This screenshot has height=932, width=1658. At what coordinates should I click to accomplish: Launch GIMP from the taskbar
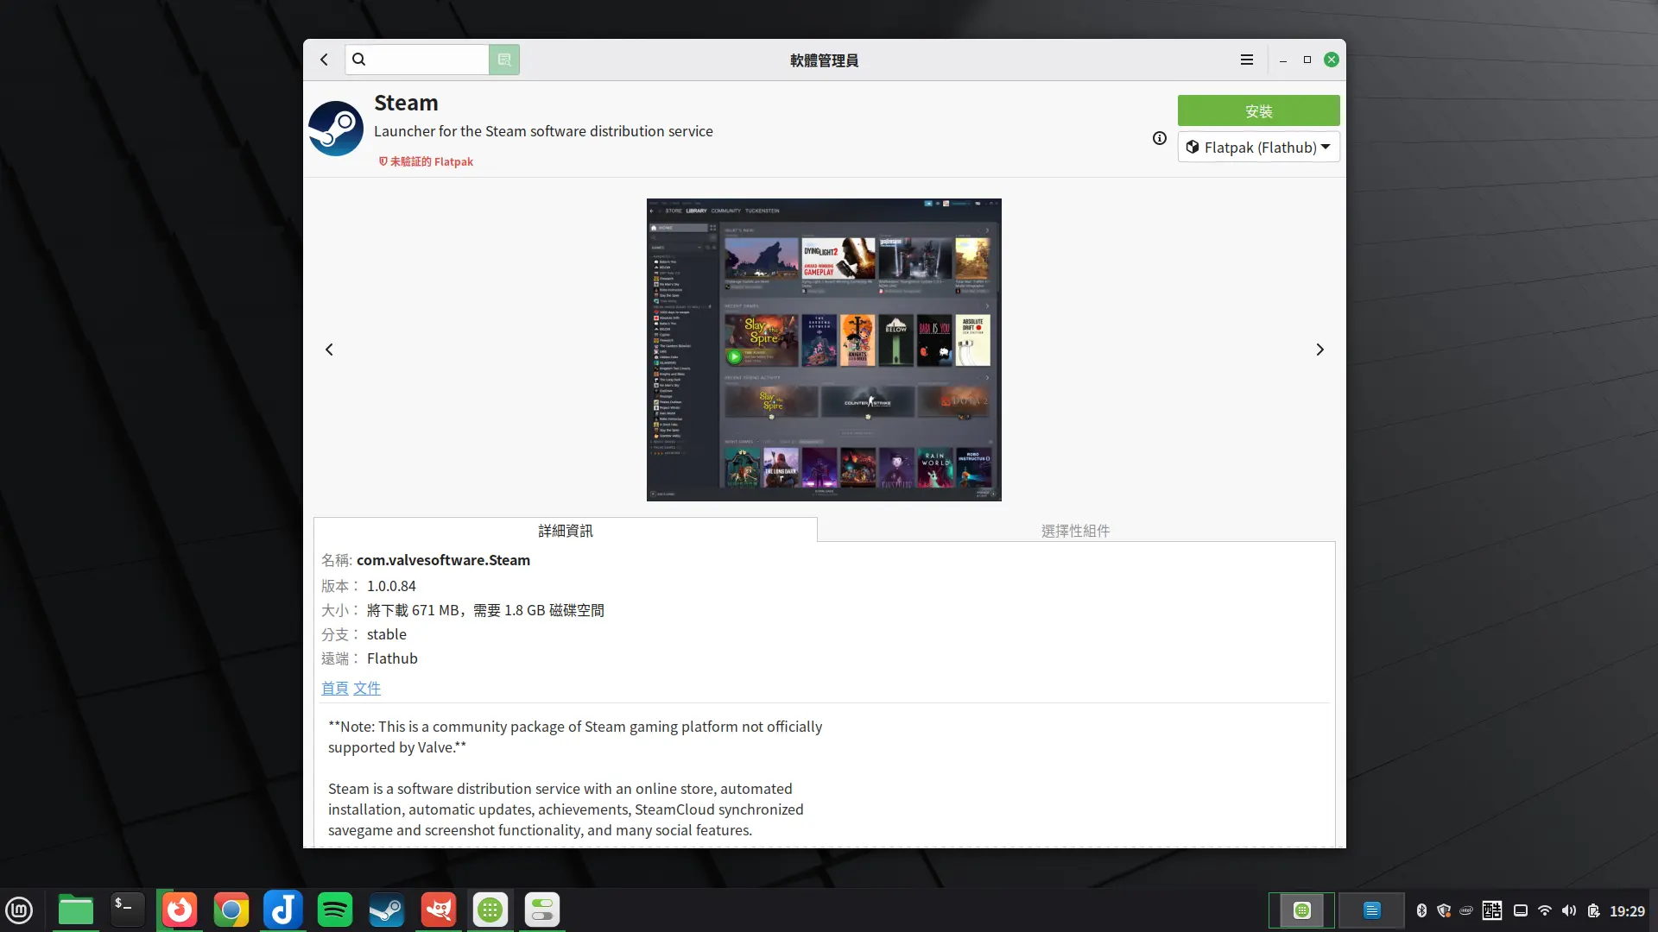point(438,910)
